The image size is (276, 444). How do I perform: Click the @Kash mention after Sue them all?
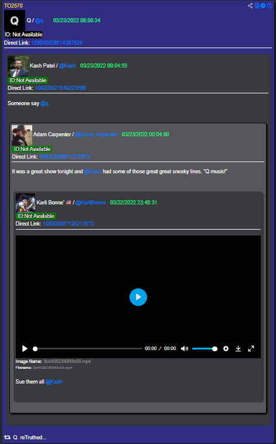[54, 382]
